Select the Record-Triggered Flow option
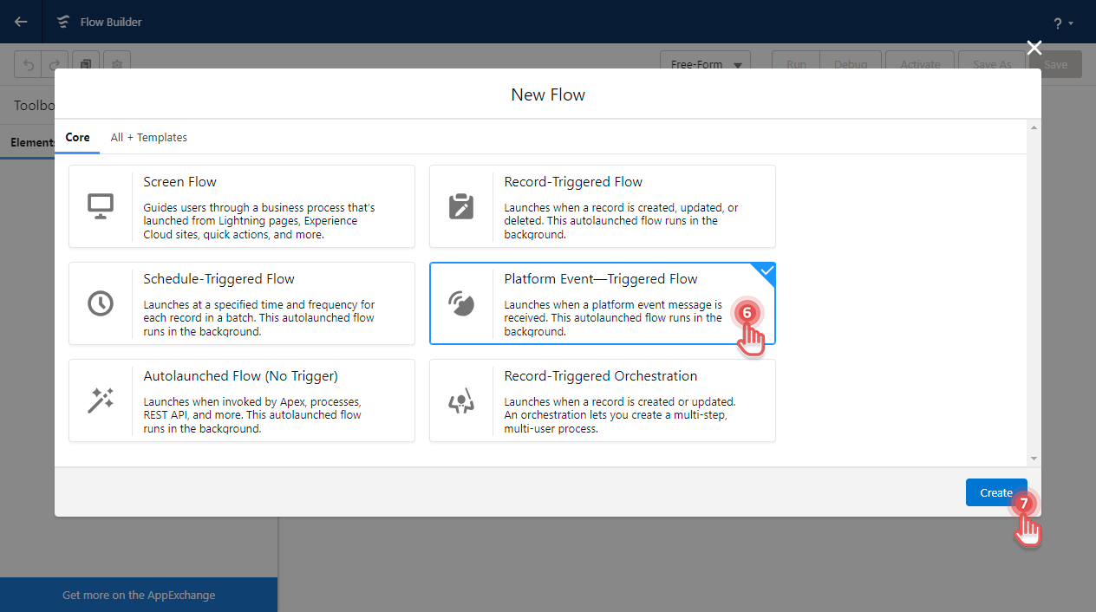The image size is (1096, 612). (x=602, y=206)
